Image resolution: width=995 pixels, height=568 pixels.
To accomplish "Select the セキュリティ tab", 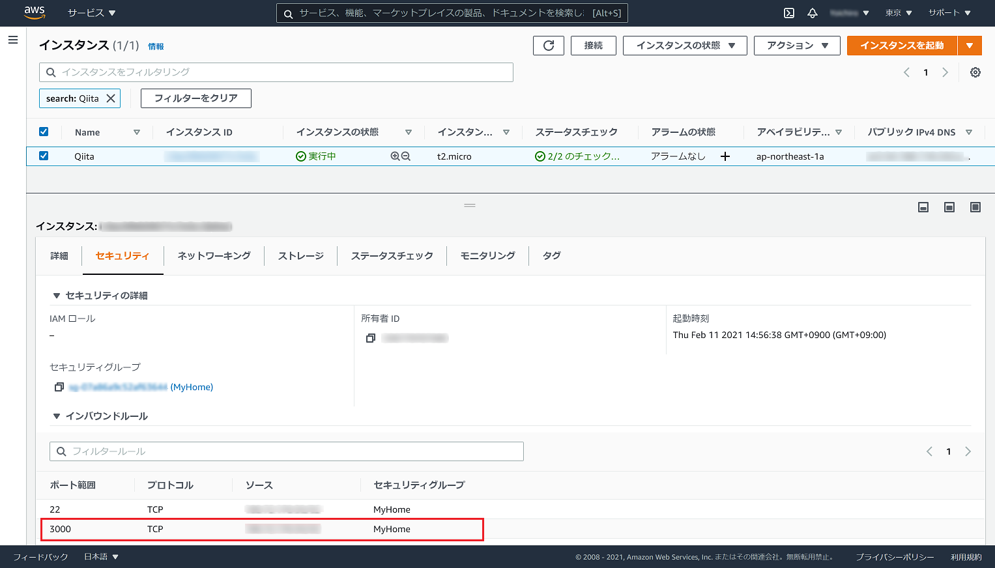I will (123, 256).
